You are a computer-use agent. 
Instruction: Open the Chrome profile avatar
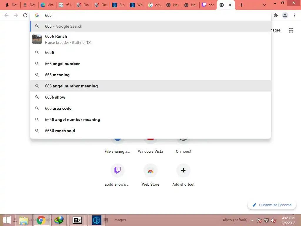tap(285, 15)
